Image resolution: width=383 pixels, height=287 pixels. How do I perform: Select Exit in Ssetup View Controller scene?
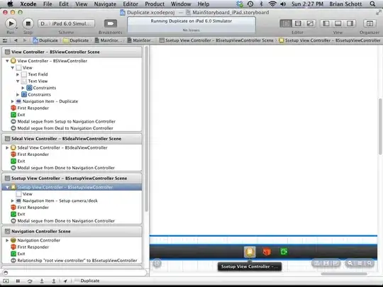[x=72, y=214]
